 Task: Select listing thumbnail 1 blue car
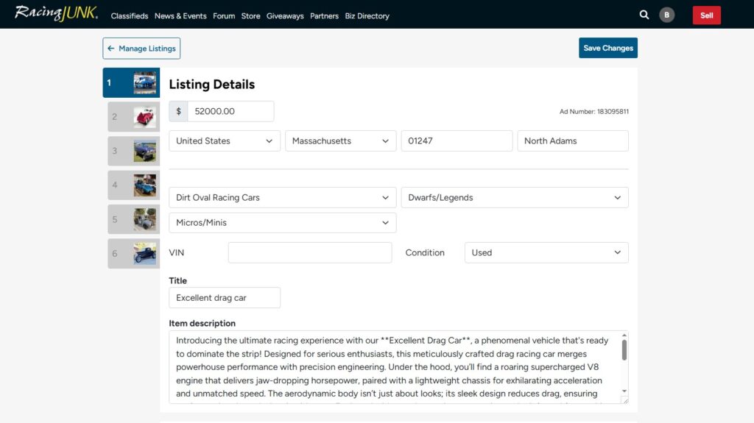coord(131,82)
